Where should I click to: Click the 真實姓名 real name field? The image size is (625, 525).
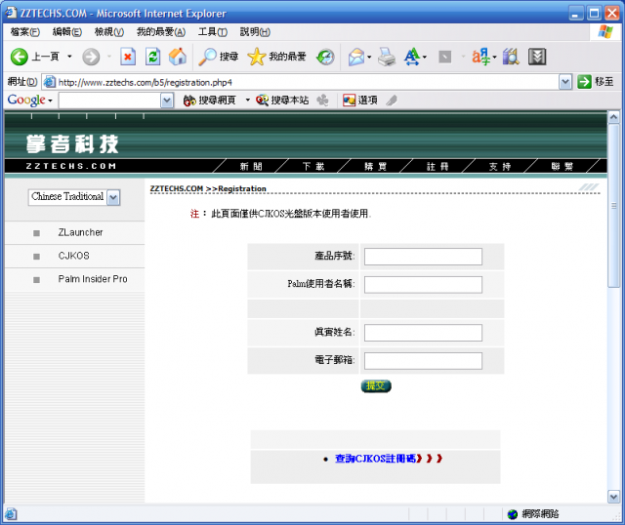coord(423,333)
